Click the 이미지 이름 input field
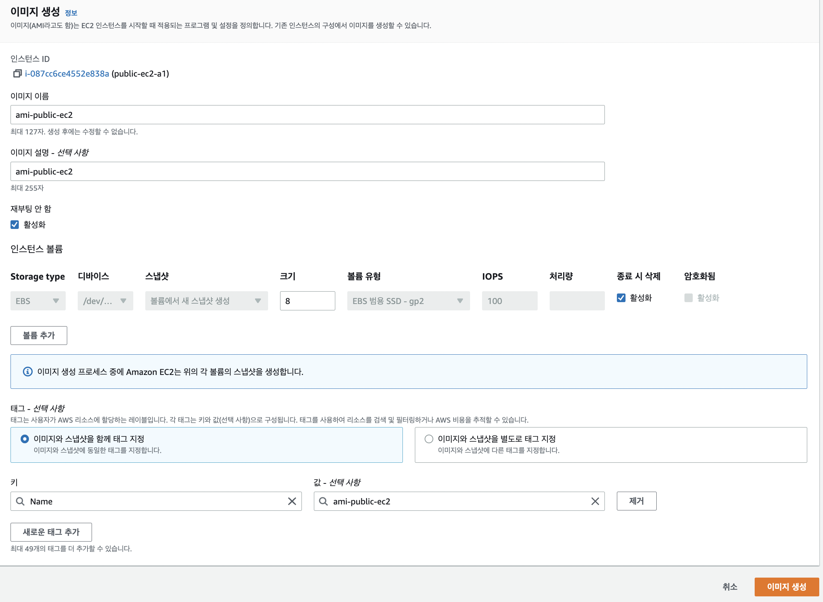823x602 pixels. pyautogui.click(x=307, y=115)
